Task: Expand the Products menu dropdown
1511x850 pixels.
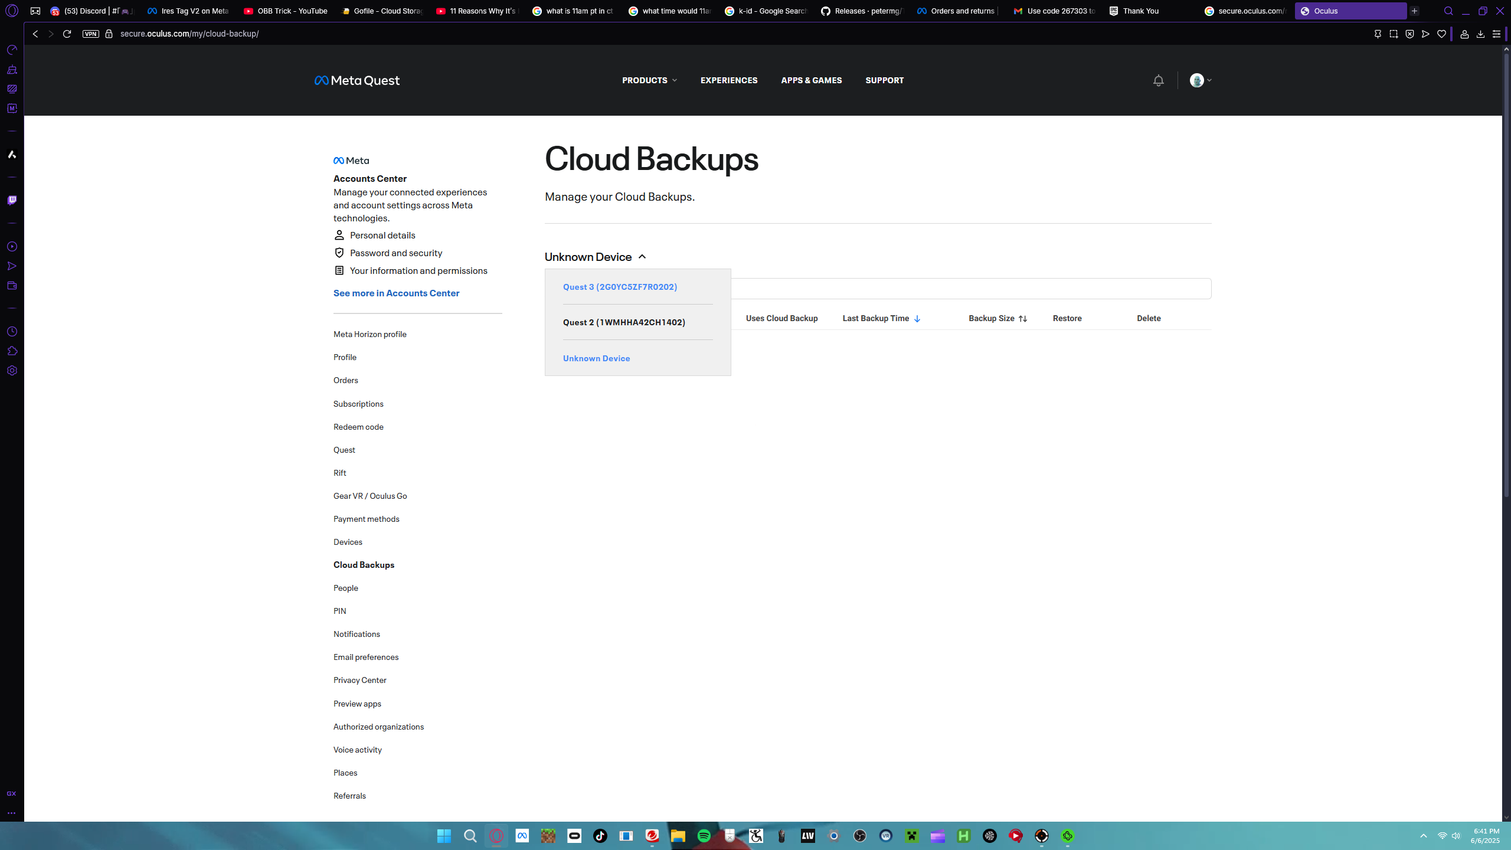Action: (649, 80)
